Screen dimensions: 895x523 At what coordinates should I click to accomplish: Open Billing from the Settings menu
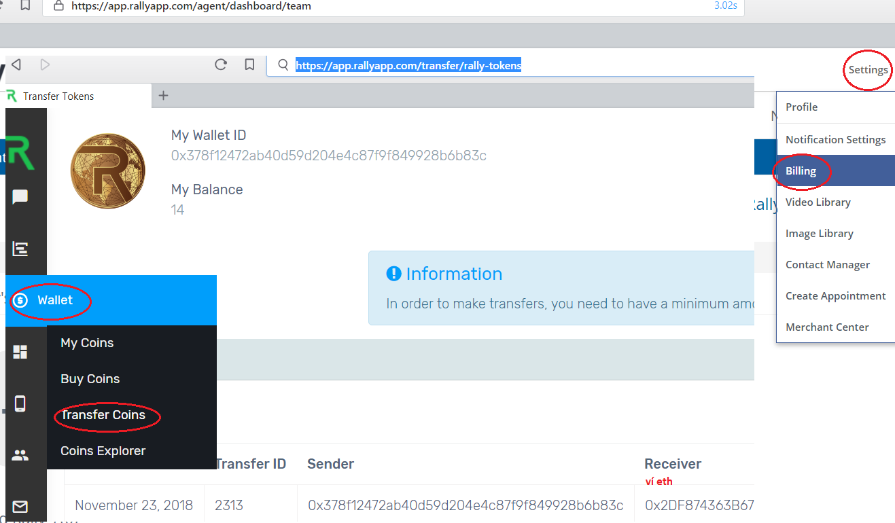coord(836,170)
